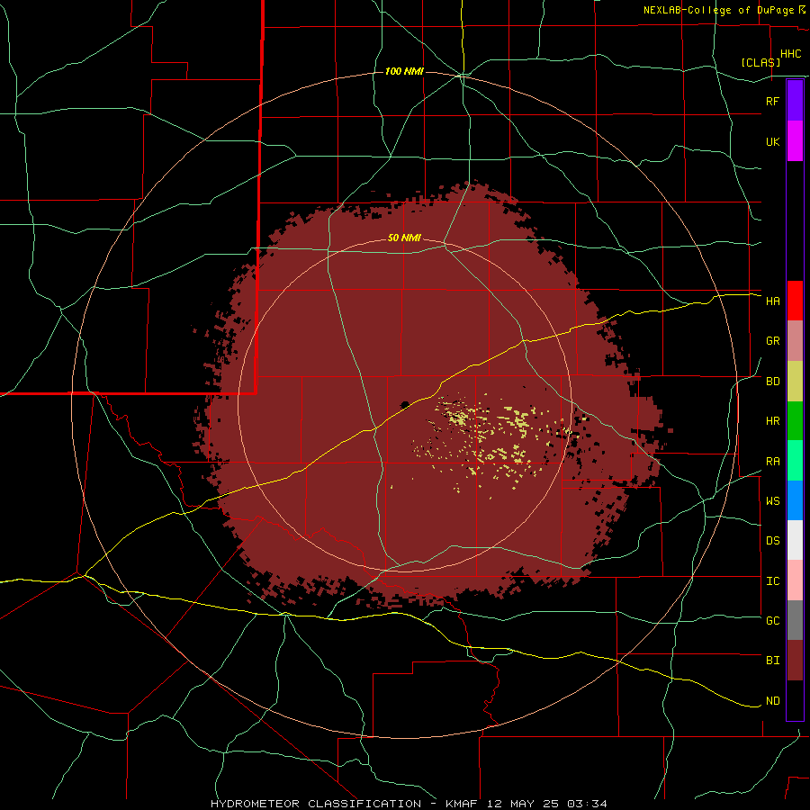Click the BI legend label
The height and width of the screenshot is (810, 810).
click(x=772, y=661)
